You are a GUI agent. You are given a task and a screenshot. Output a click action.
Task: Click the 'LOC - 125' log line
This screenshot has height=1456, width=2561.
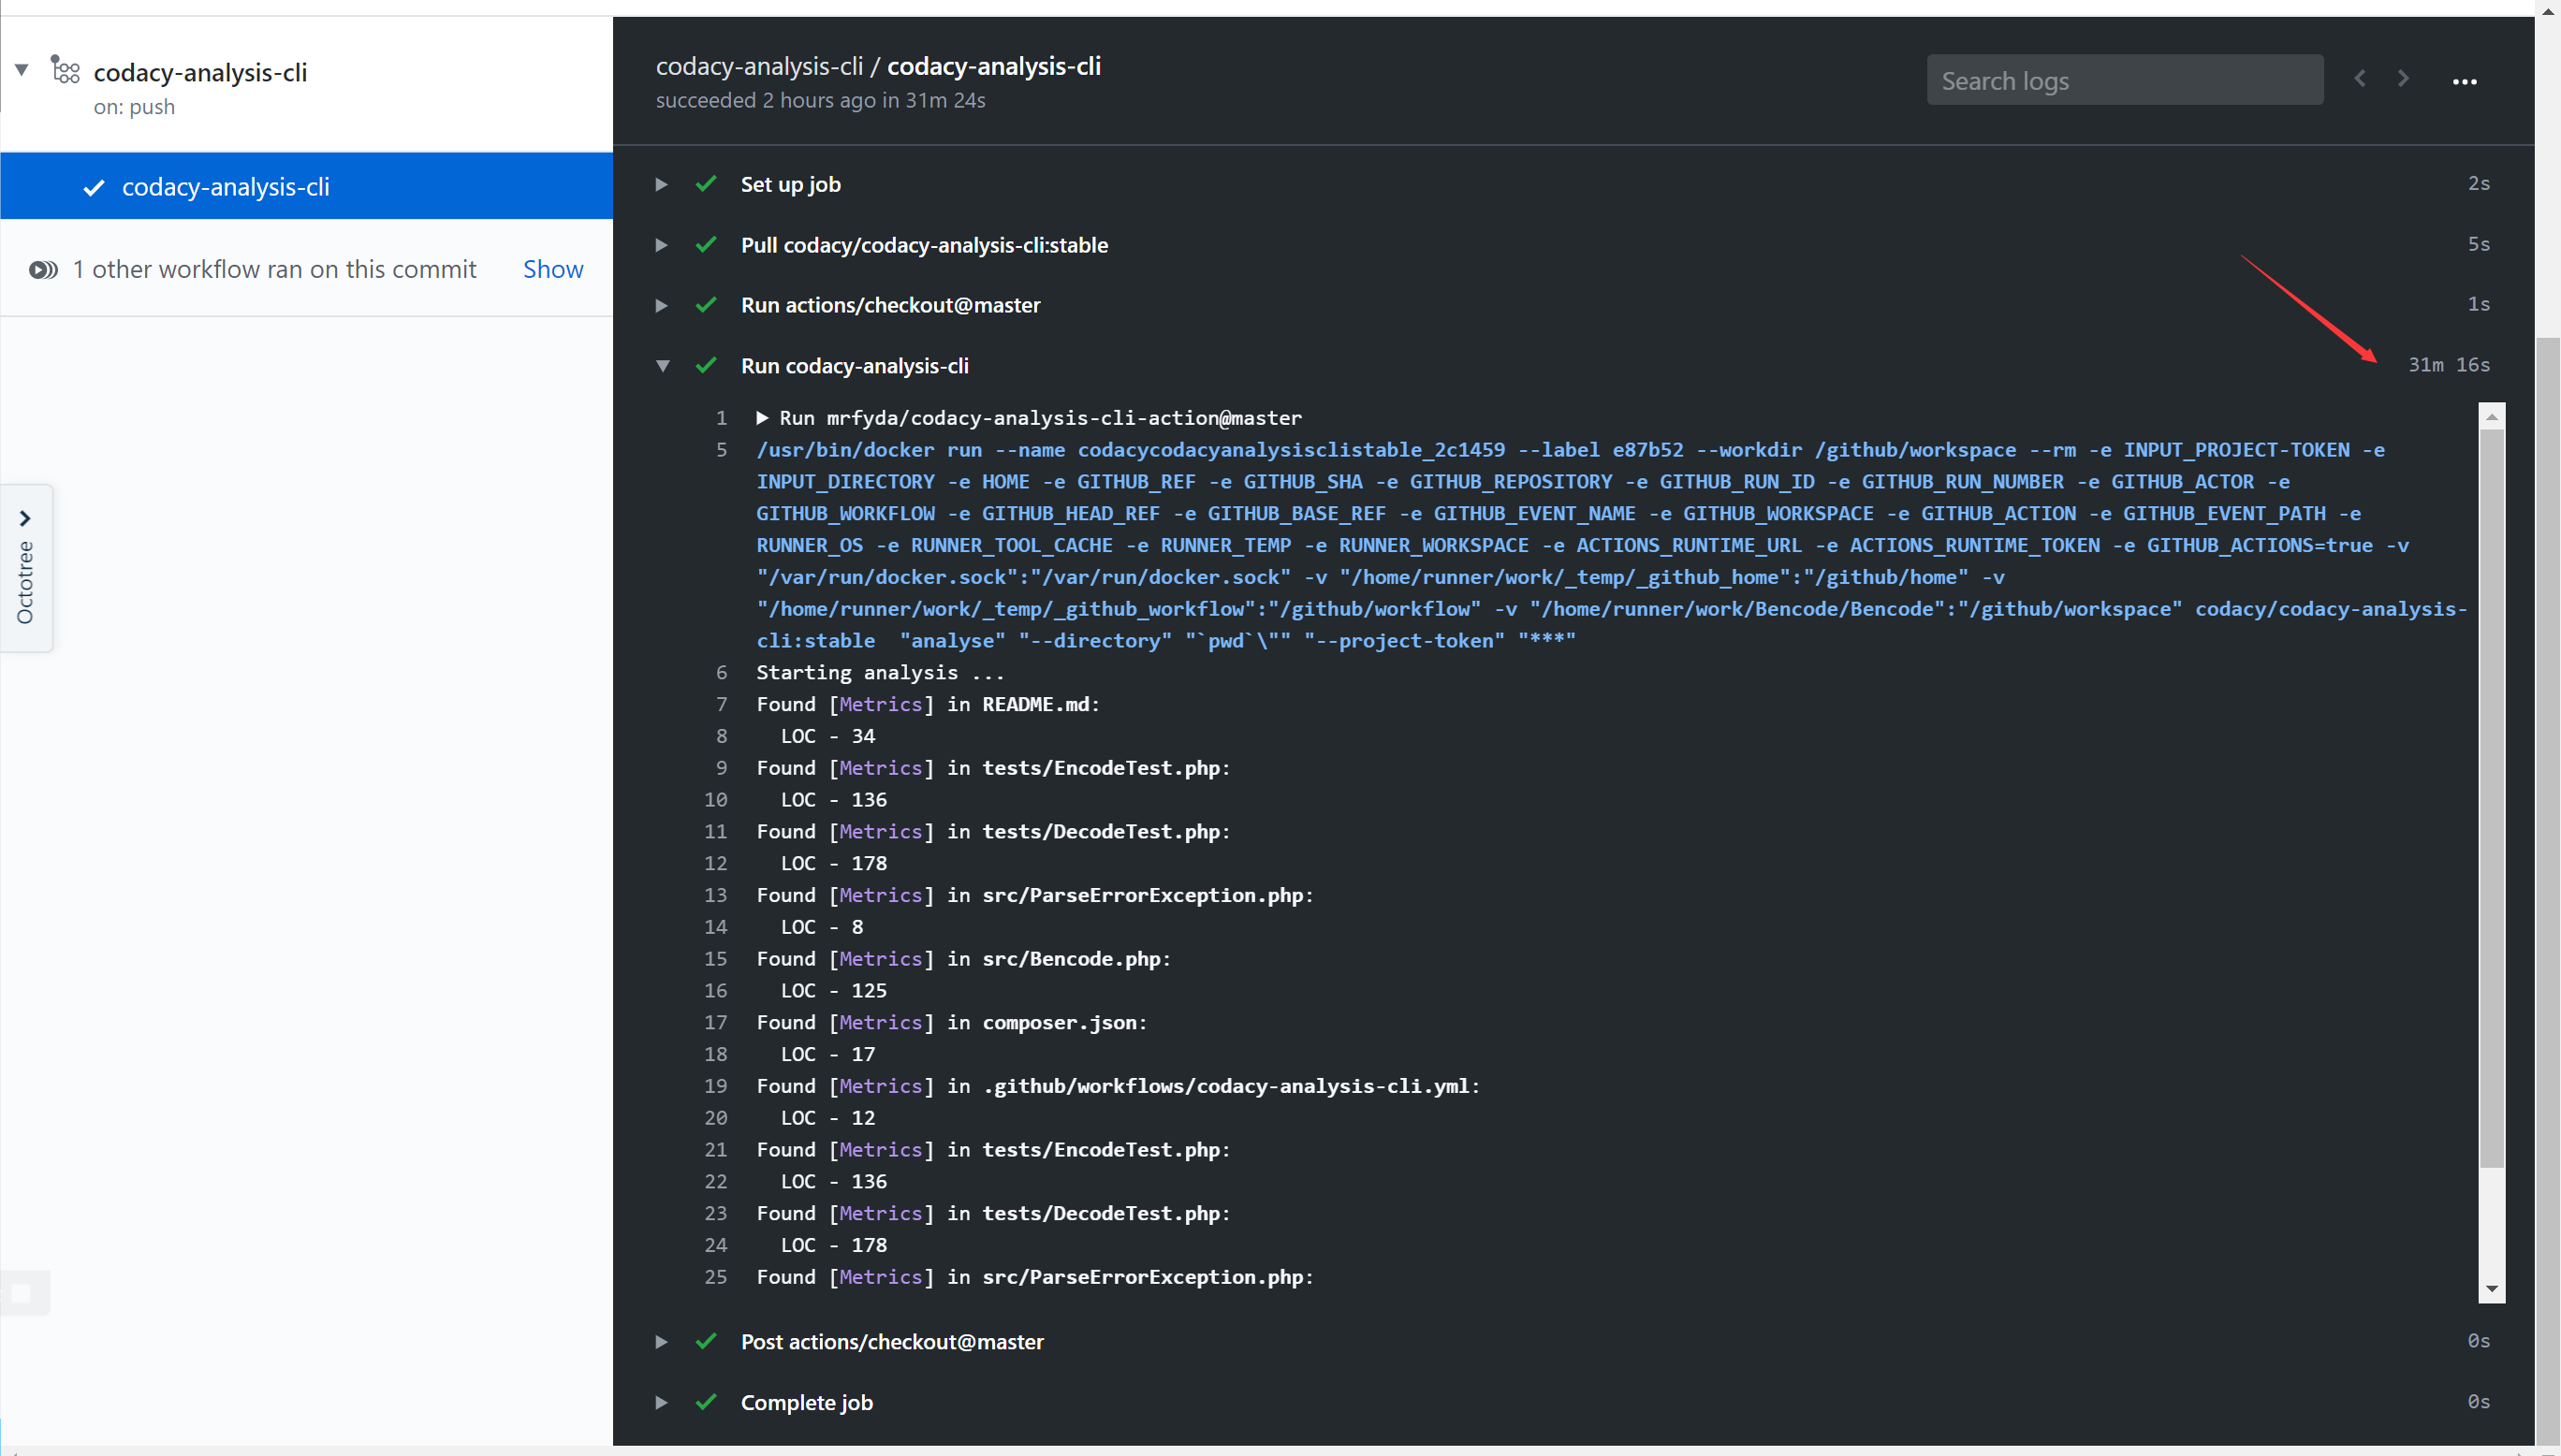click(x=833, y=991)
